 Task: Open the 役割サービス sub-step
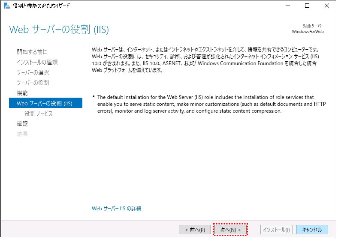38,114
